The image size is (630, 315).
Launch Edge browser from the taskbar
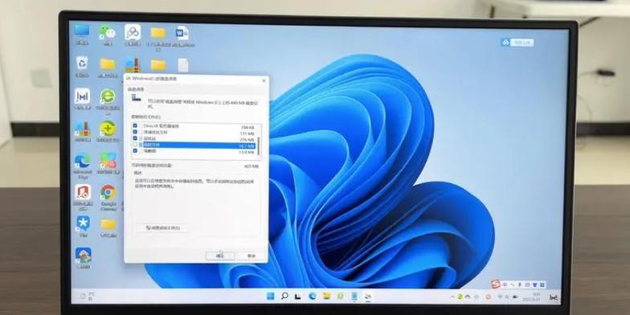tap(312, 297)
